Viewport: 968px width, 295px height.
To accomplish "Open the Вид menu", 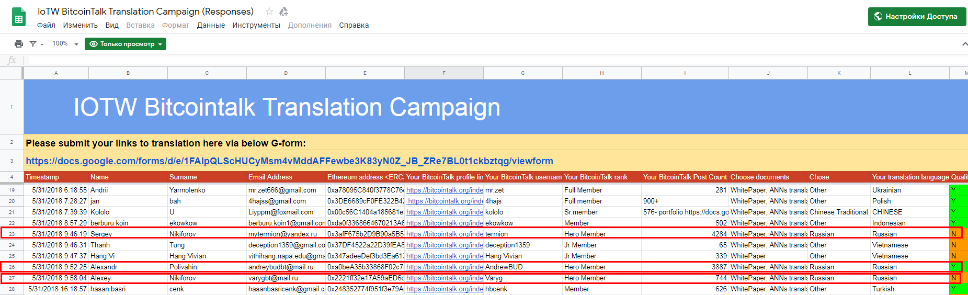I will pos(112,25).
